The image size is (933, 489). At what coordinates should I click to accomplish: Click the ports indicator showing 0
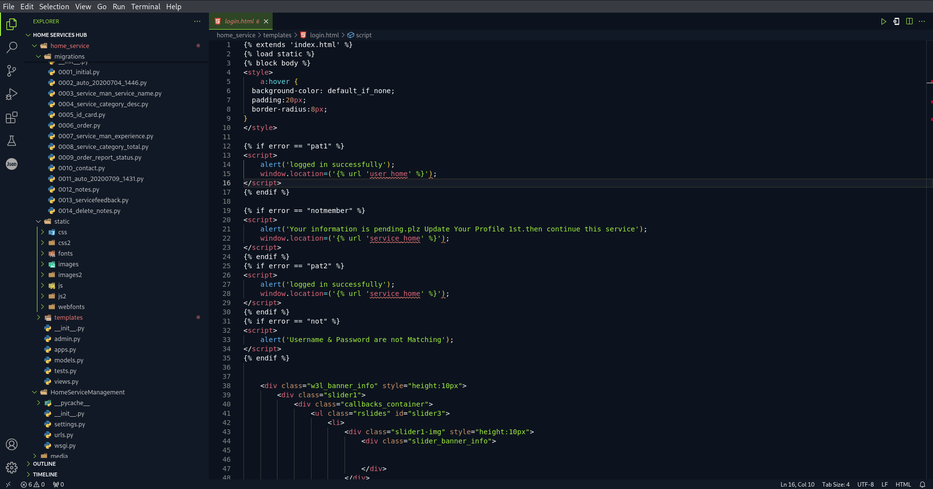coord(58,484)
